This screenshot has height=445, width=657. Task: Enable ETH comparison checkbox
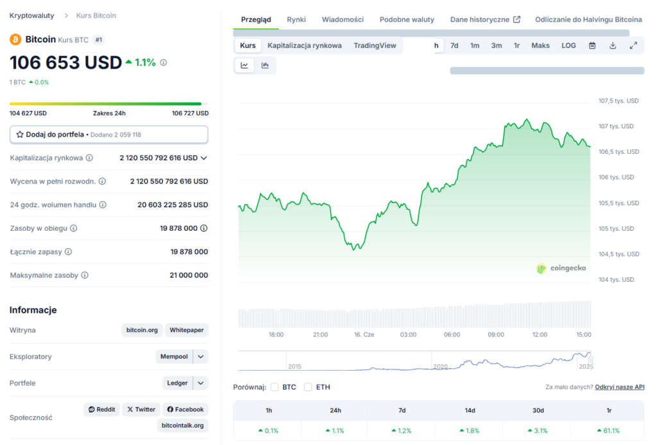(x=308, y=387)
